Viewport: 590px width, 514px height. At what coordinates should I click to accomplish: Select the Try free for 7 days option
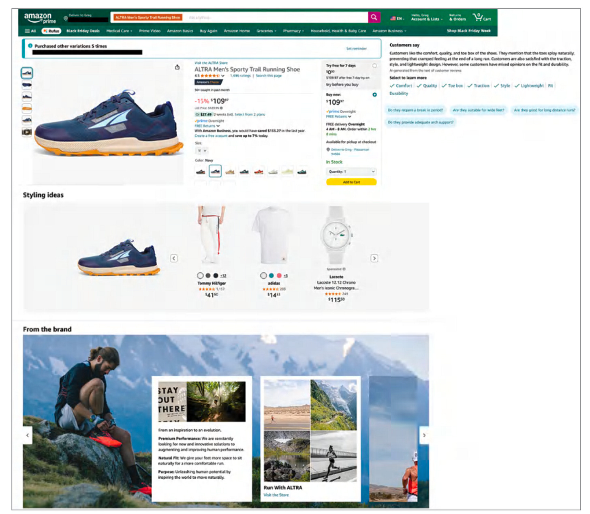click(x=374, y=66)
